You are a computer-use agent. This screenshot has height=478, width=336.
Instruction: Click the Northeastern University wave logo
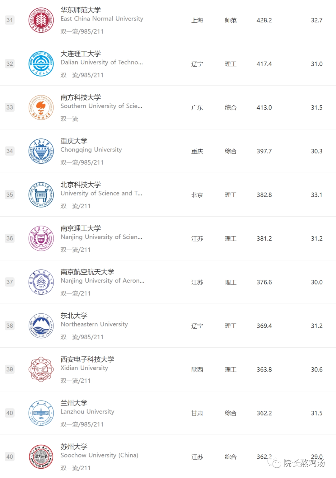pos(41,326)
